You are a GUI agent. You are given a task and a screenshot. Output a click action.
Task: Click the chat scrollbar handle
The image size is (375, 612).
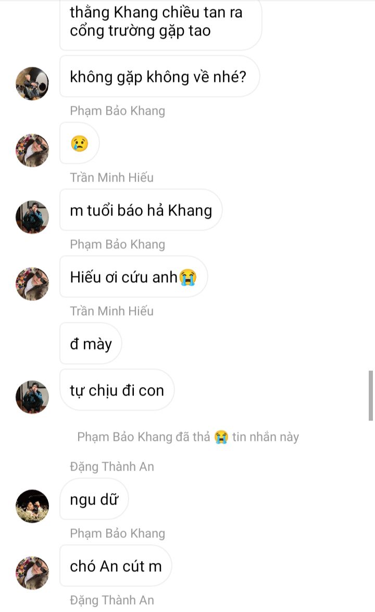pos(371,396)
